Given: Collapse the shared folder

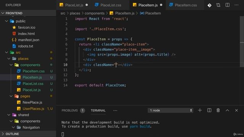Looking at the screenshot, I should point(9,115).
